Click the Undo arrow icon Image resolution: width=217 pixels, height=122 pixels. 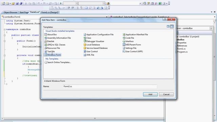(39, 3)
